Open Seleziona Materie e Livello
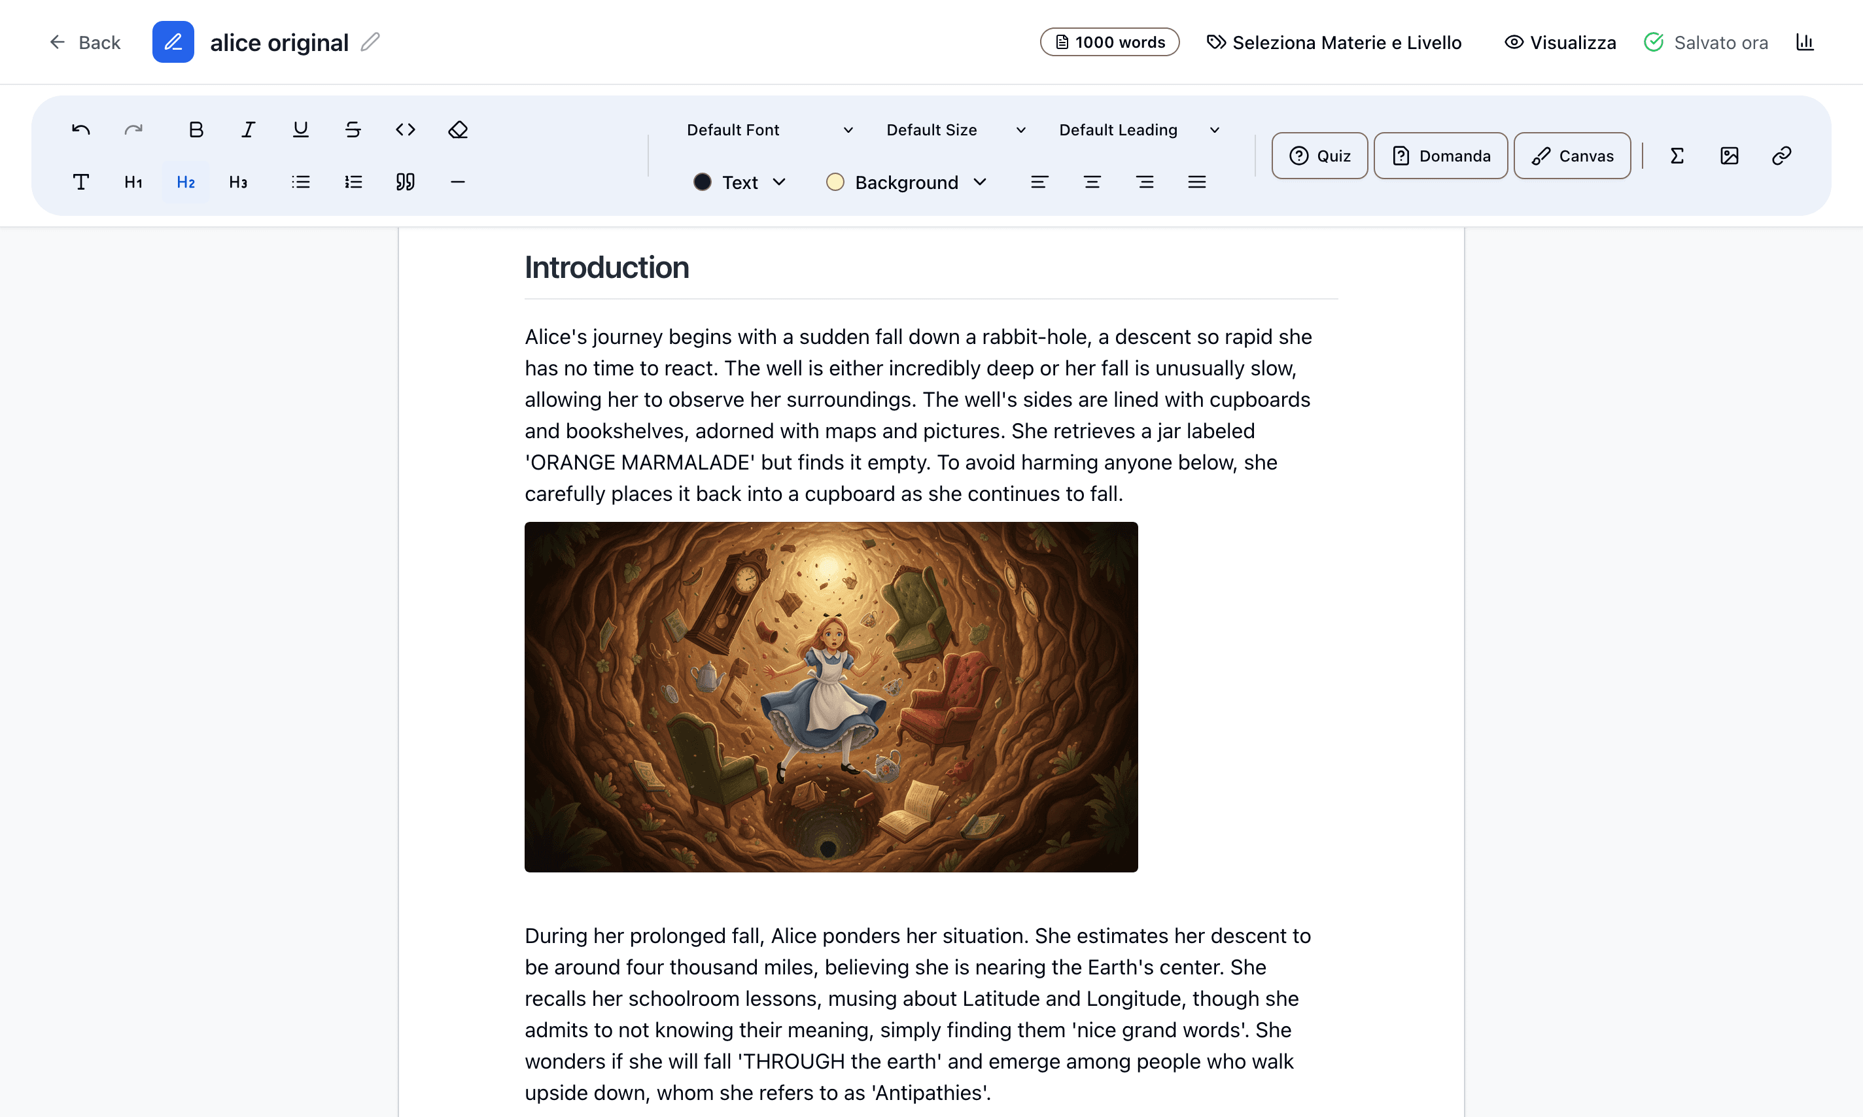The width and height of the screenshot is (1863, 1117). pos(1334,42)
